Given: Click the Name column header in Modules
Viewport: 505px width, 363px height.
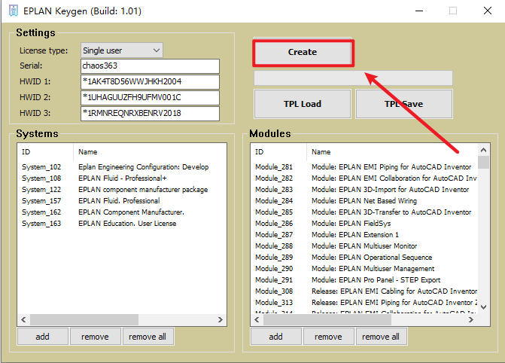Looking at the screenshot, I should tap(391, 151).
